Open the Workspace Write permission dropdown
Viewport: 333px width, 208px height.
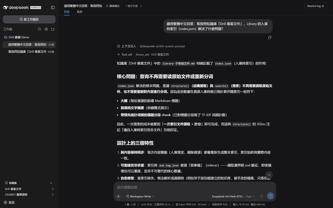[x=140, y=196]
